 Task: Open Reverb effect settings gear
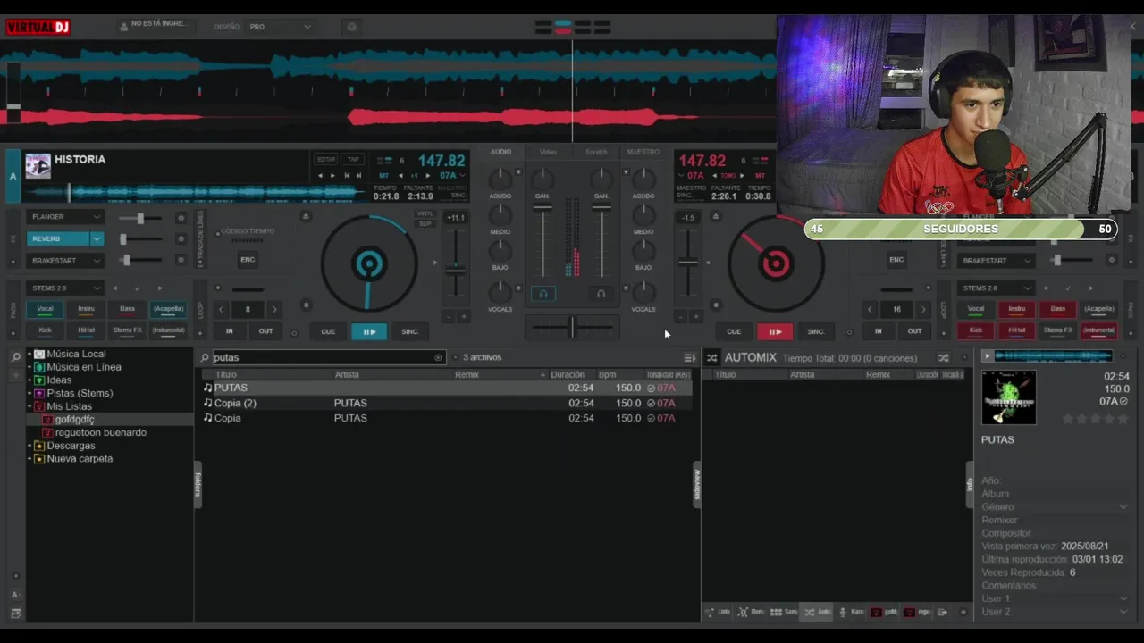181,239
